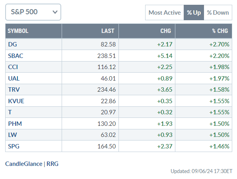This screenshot has width=237, height=179.
Task: Click the +1.46% percent change value
Action: coord(220,146)
